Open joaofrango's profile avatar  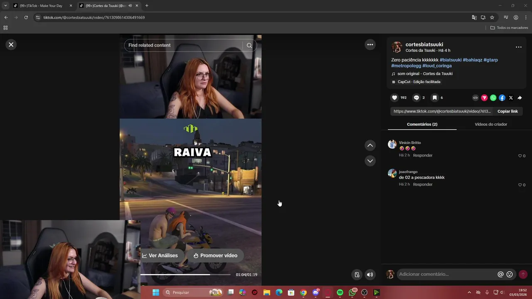click(x=392, y=174)
